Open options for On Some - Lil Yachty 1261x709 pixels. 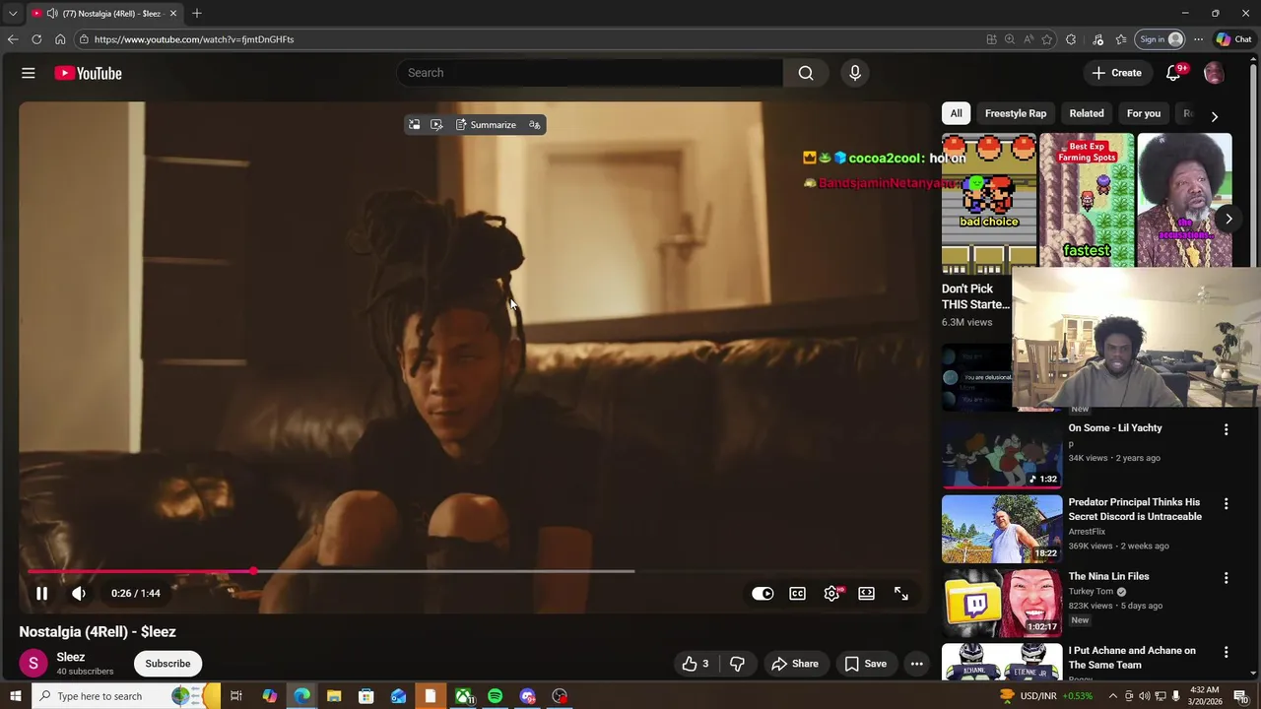click(1226, 429)
